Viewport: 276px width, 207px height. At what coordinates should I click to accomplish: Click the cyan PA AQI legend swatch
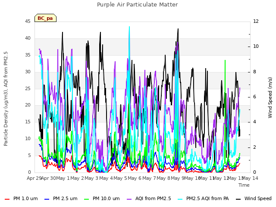[180, 199]
